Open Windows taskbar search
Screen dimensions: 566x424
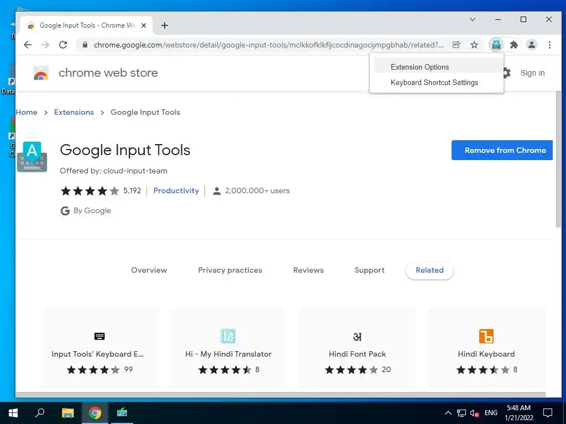click(x=40, y=413)
